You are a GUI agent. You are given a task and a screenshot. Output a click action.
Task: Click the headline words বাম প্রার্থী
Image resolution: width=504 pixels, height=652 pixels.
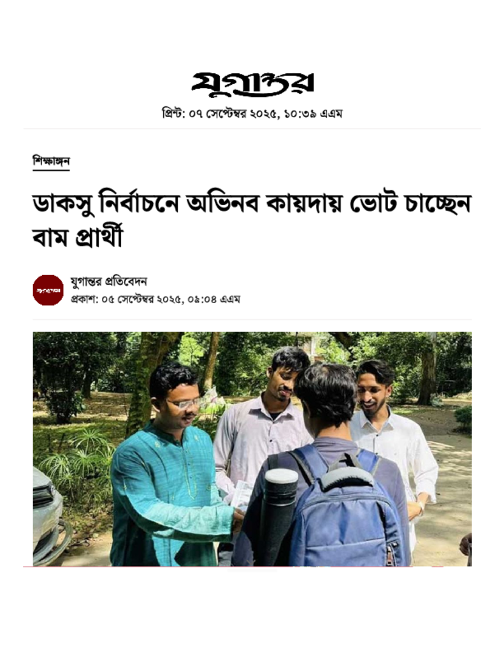tap(77, 237)
